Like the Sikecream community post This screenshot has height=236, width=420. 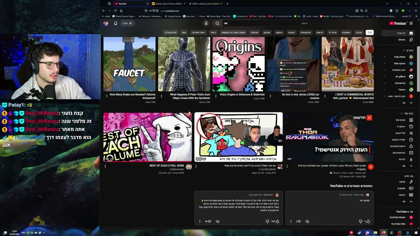pyautogui.click(x=277, y=221)
